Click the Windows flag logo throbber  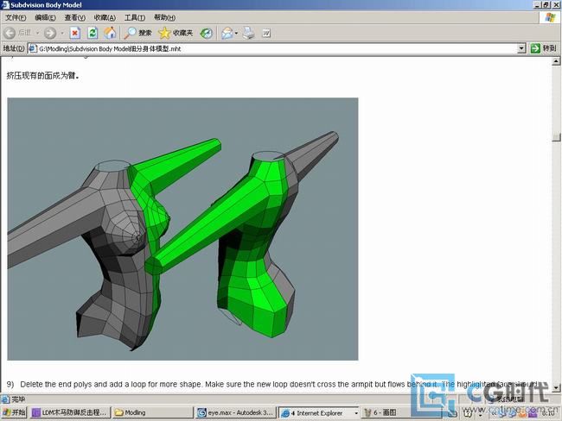click(550, 17)
